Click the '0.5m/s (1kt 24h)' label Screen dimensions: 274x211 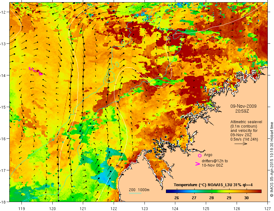tap(244, 139)
